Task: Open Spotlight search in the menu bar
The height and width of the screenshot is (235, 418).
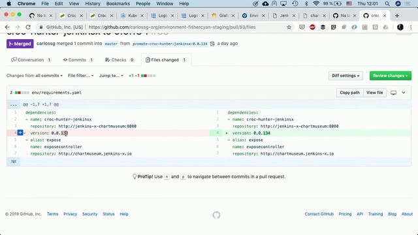Action: (x=387, y=3)
